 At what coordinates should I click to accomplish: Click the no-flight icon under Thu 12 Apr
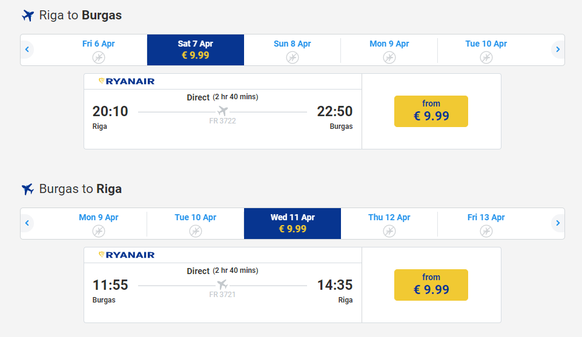coord(389,231)
